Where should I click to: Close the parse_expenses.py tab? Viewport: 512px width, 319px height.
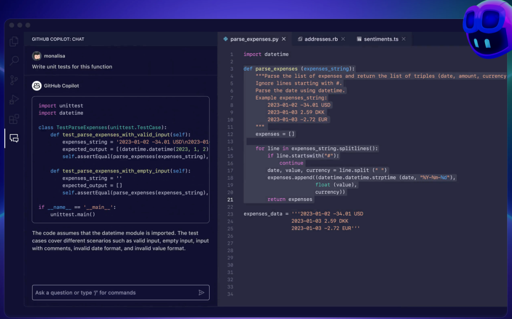tap(283, 39)
